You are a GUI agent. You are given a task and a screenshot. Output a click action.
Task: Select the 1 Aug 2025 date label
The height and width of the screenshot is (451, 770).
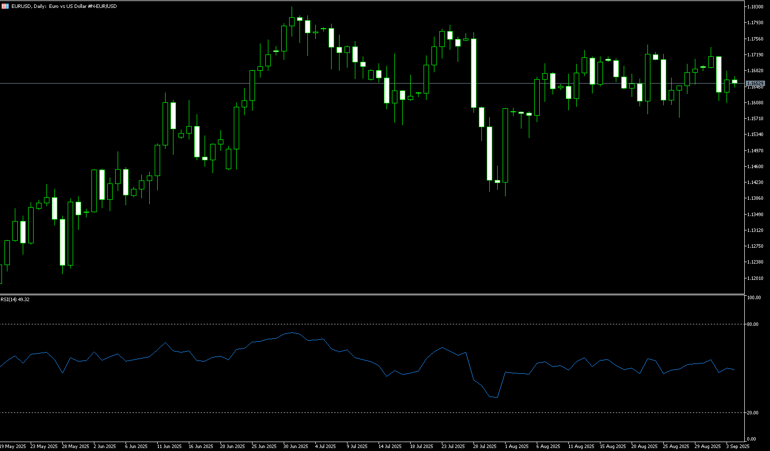(x=516, y=447)
